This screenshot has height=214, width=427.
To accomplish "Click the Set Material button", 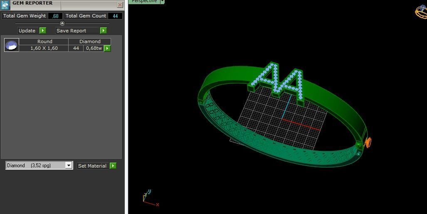I will click(x=93, y=165).
